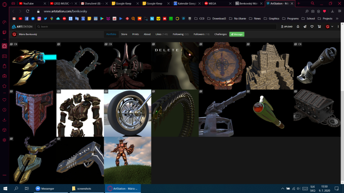
Task: Click the search tabs magnifier icon
Action: point(313,3)
